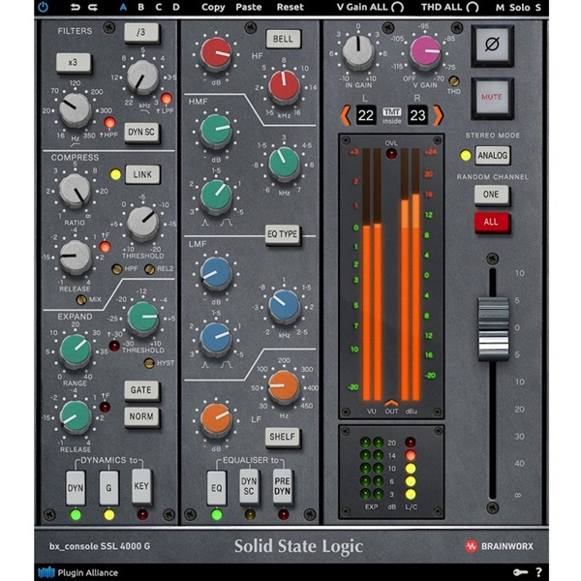This screenshot has width=581, height=581.
Task: Click the Brainworx logo
Action: tap(499, 546)
